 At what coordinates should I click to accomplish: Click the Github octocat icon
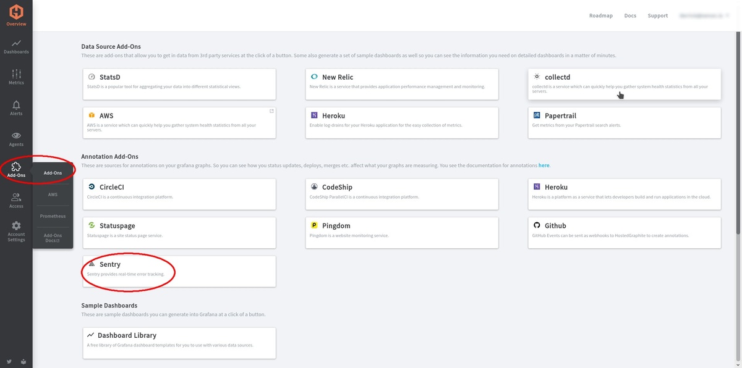pyautogui.click(x=537, y=225)
